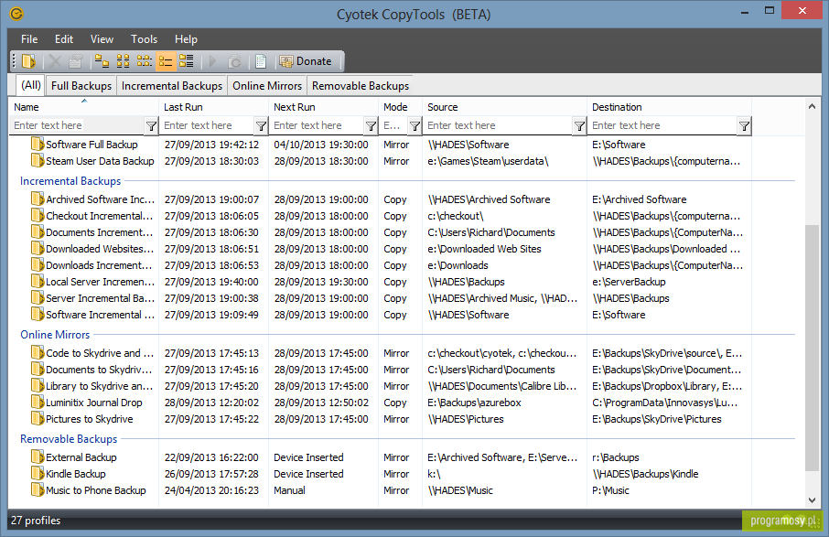Open the View menu
This screenshot has width=829, height=537.
point(102,39)
